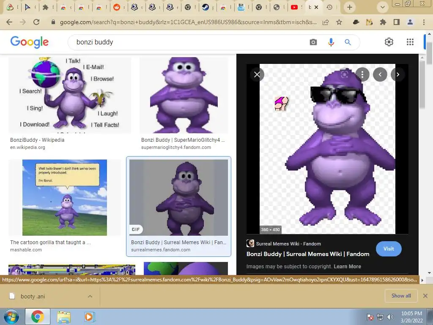Open a new browser tab
The width and height of the screenshot is (433, 325).
point(350,7)
